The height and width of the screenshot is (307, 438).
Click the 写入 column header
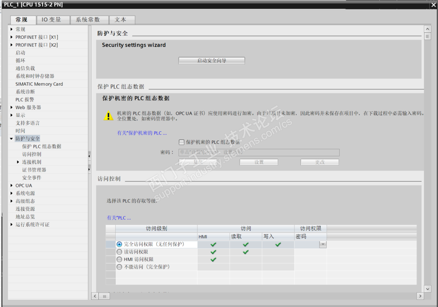(x=278, y=237)
